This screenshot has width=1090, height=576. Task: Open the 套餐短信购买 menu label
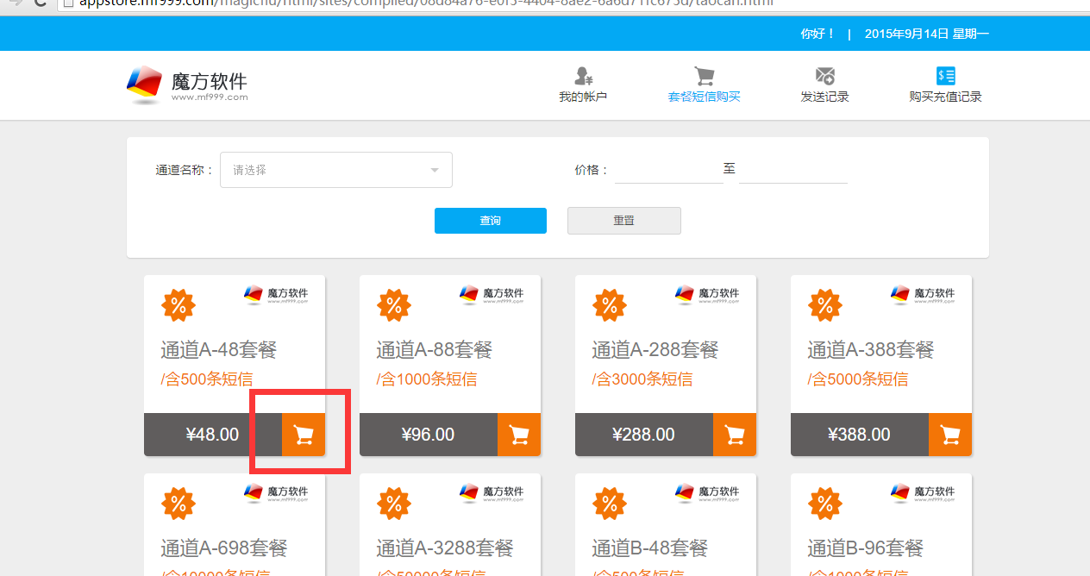[x=704, y=97]
